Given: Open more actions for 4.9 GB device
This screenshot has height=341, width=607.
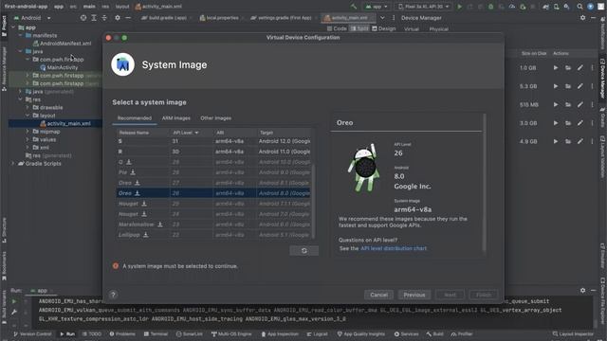Looking at the screenshot, I should point(592,141).
